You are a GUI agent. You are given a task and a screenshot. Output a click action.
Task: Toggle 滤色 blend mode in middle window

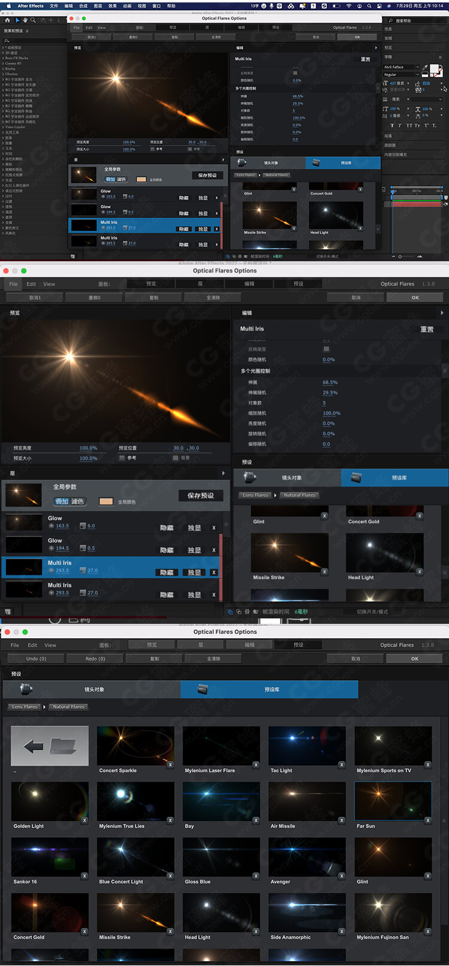(x=78, y=502)
